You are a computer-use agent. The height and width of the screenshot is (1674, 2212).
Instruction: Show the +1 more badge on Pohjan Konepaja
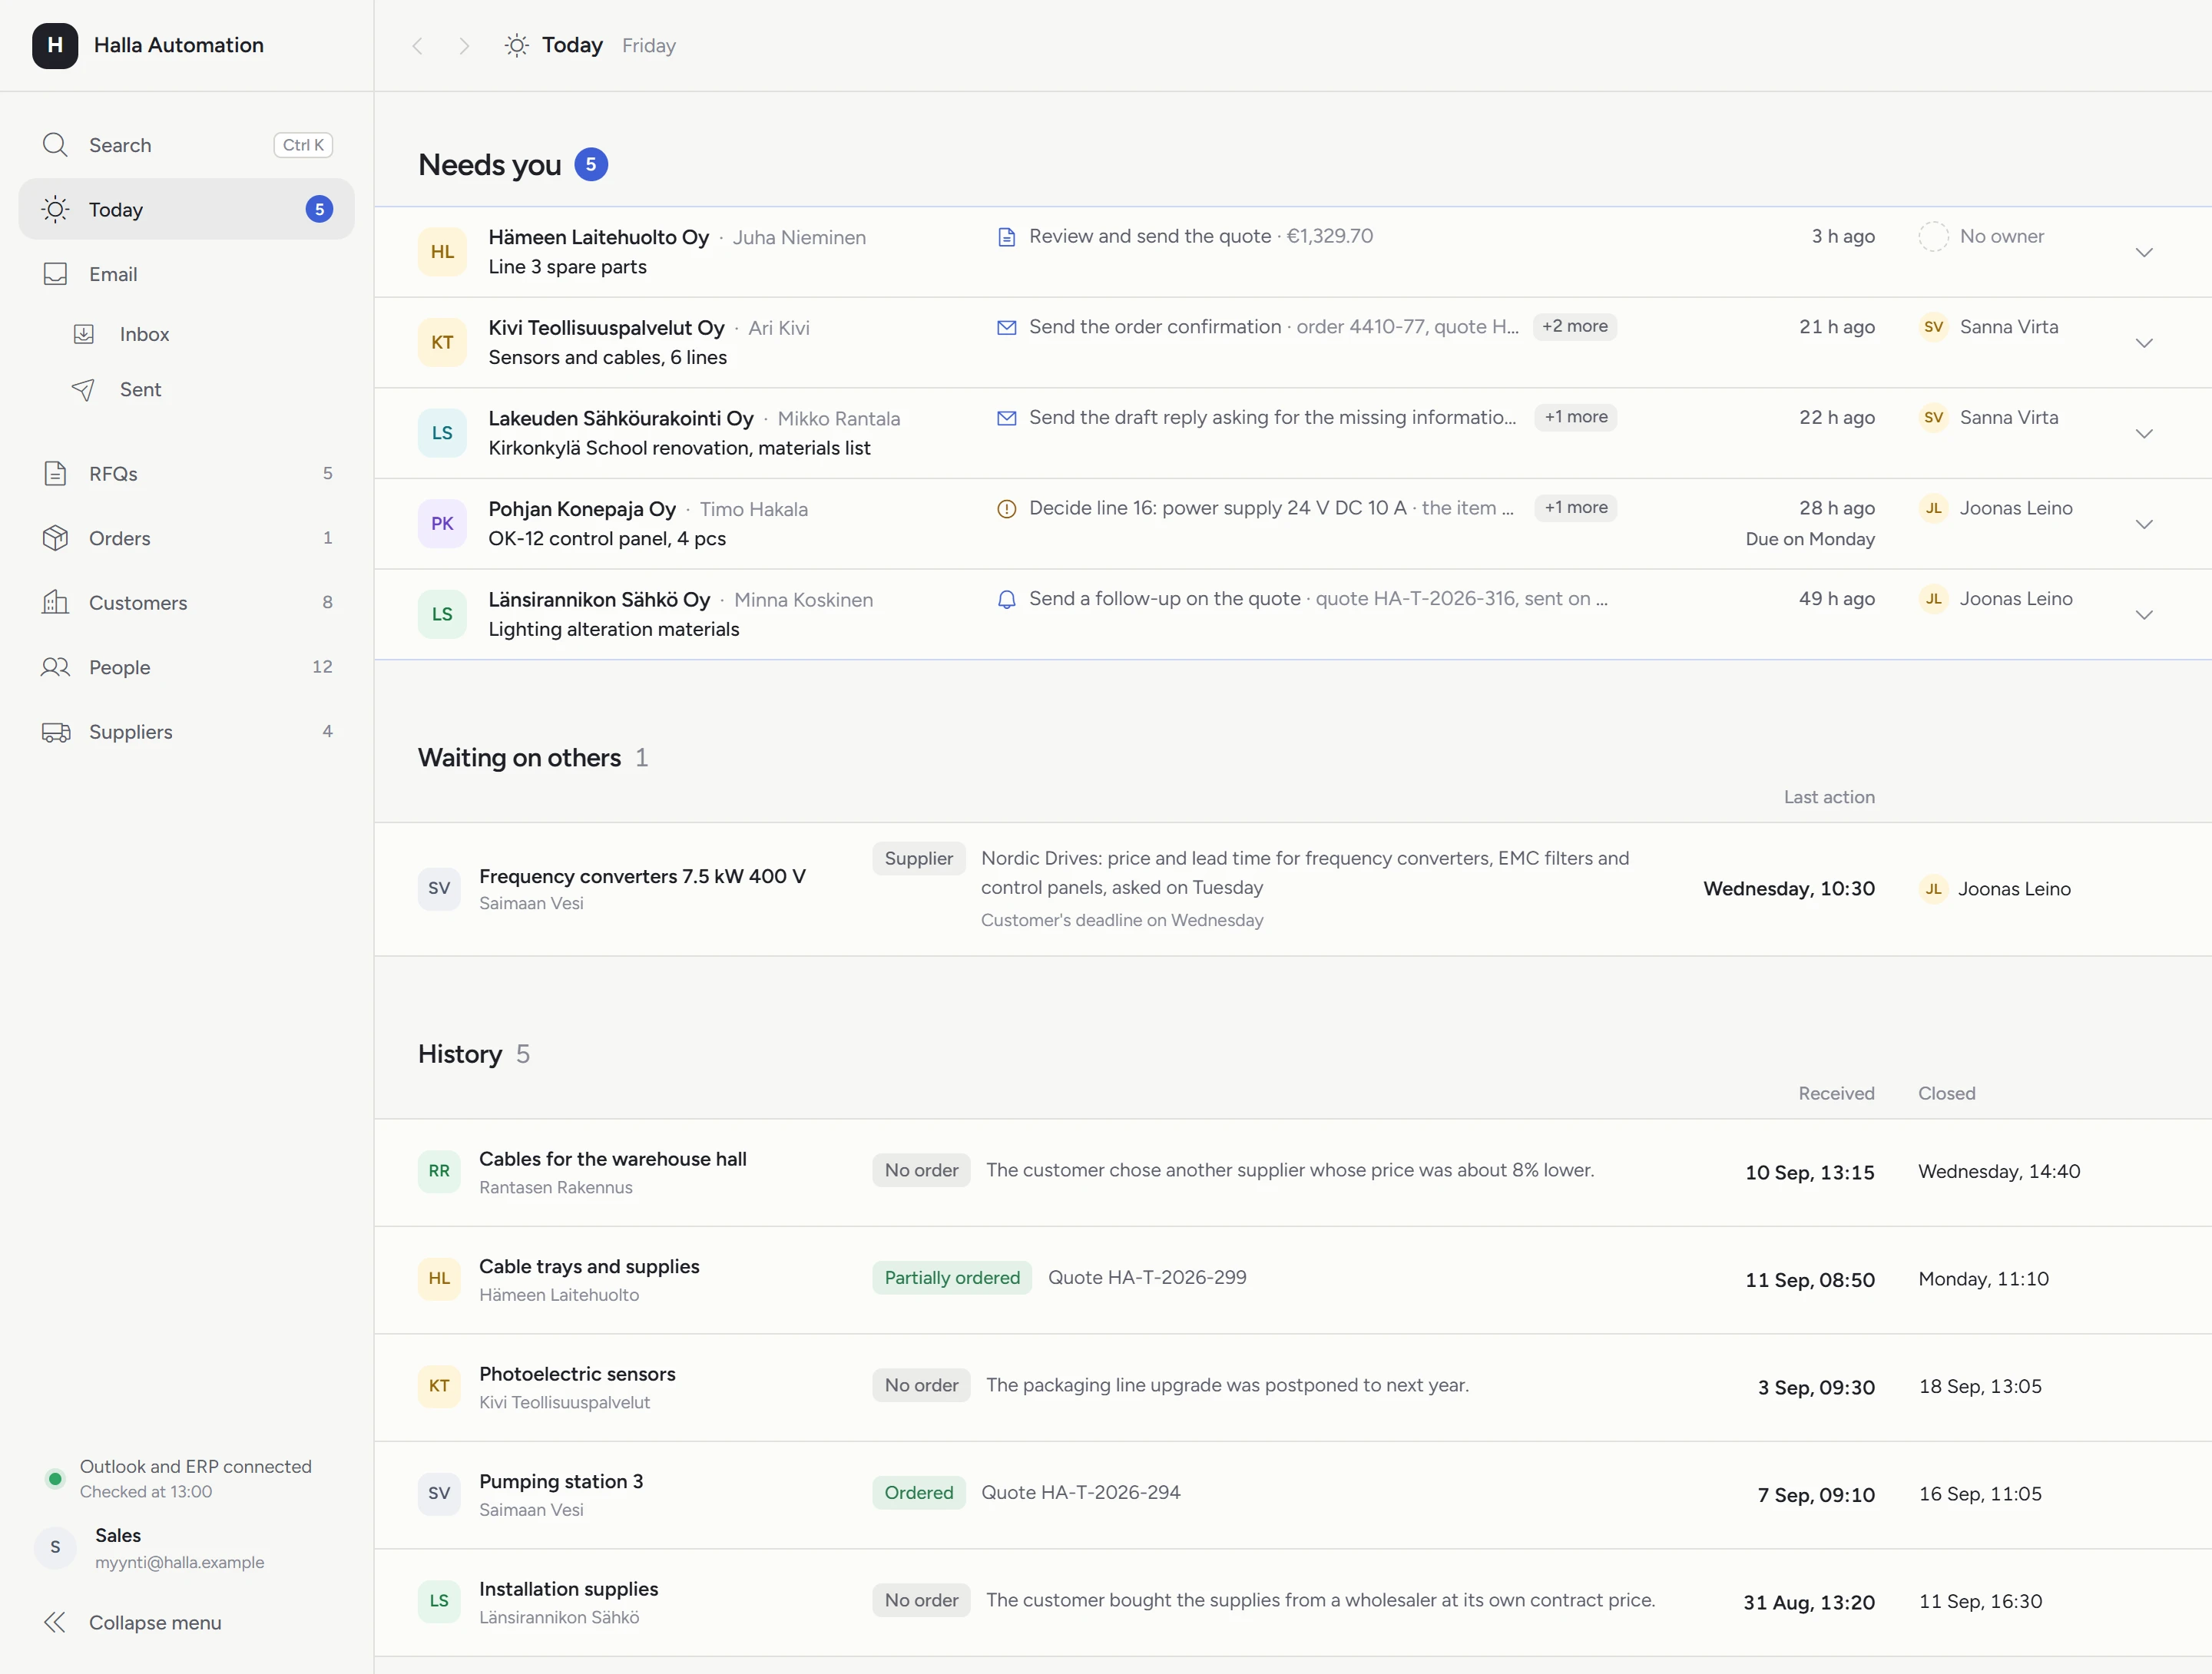point(1576,508)
